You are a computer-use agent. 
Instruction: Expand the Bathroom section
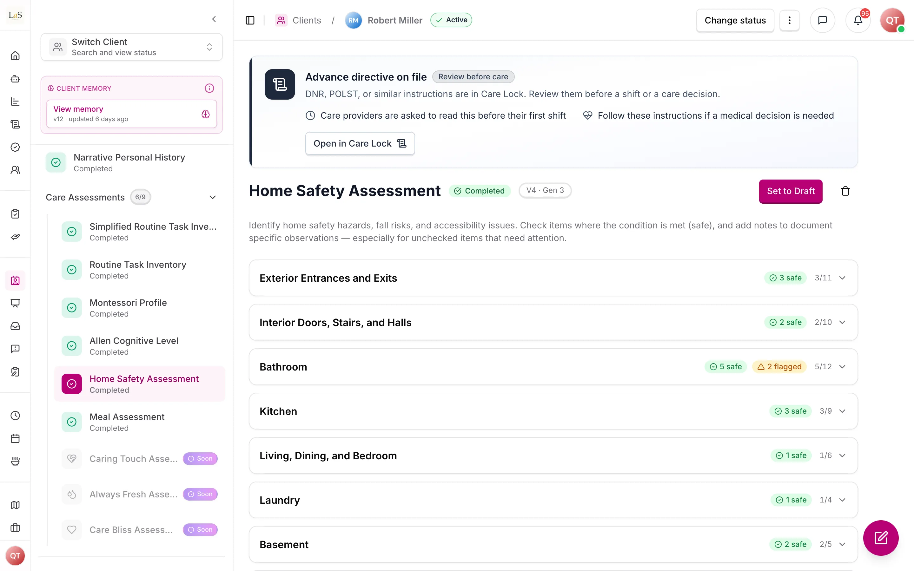tap(553, 367)
